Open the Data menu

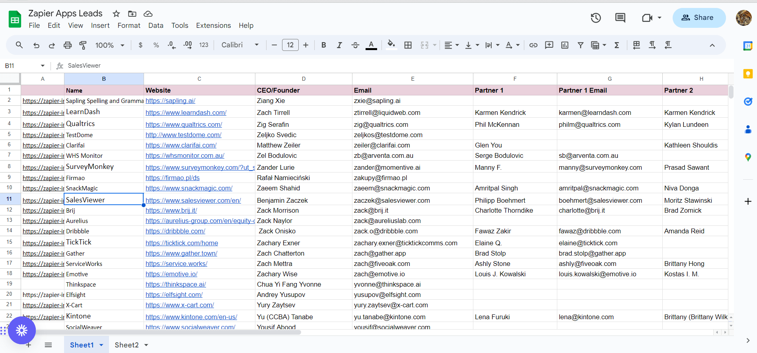click(x=156, y=25)
